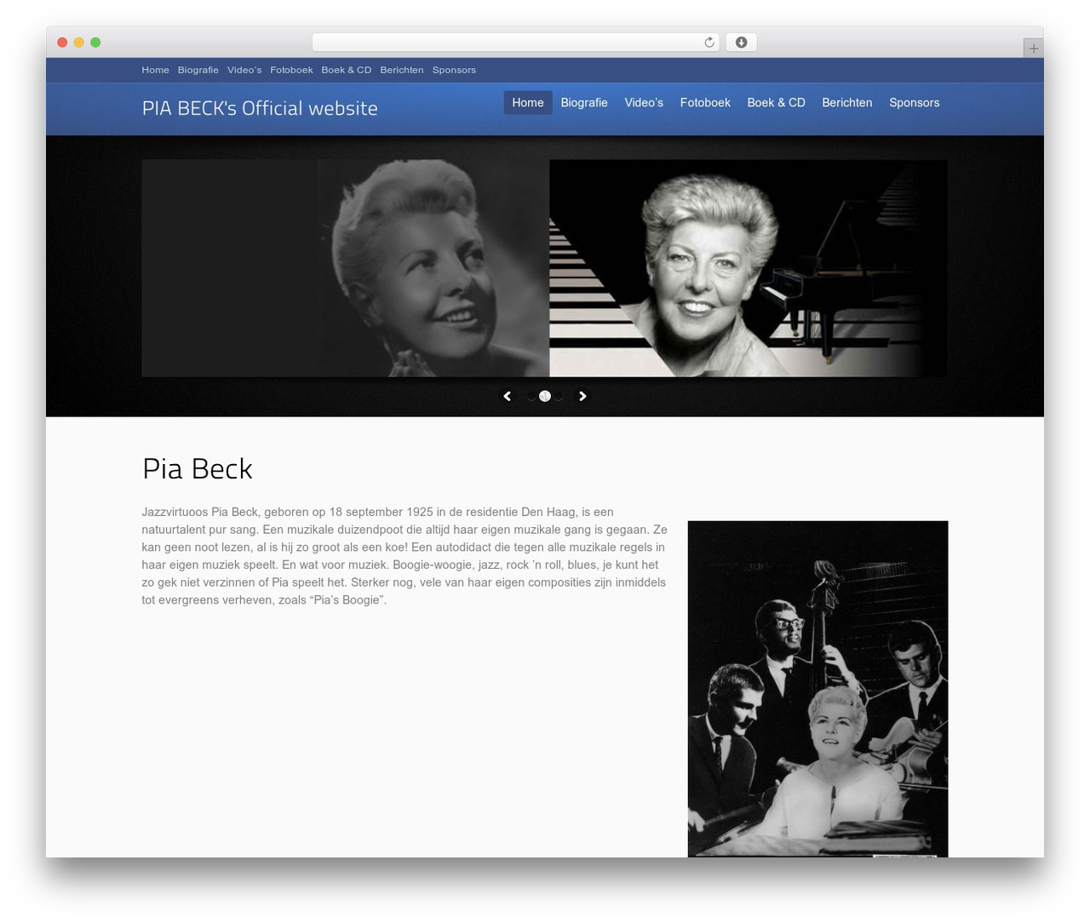
Task: Close the browser window with red button
Action: (62, 43)
